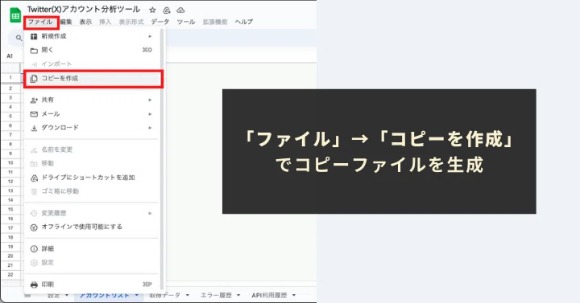The height and width of the screenshot is (303, 580).
Task: Choose コピーを作成 from the File menu
Action: click(x=93, y=79)
